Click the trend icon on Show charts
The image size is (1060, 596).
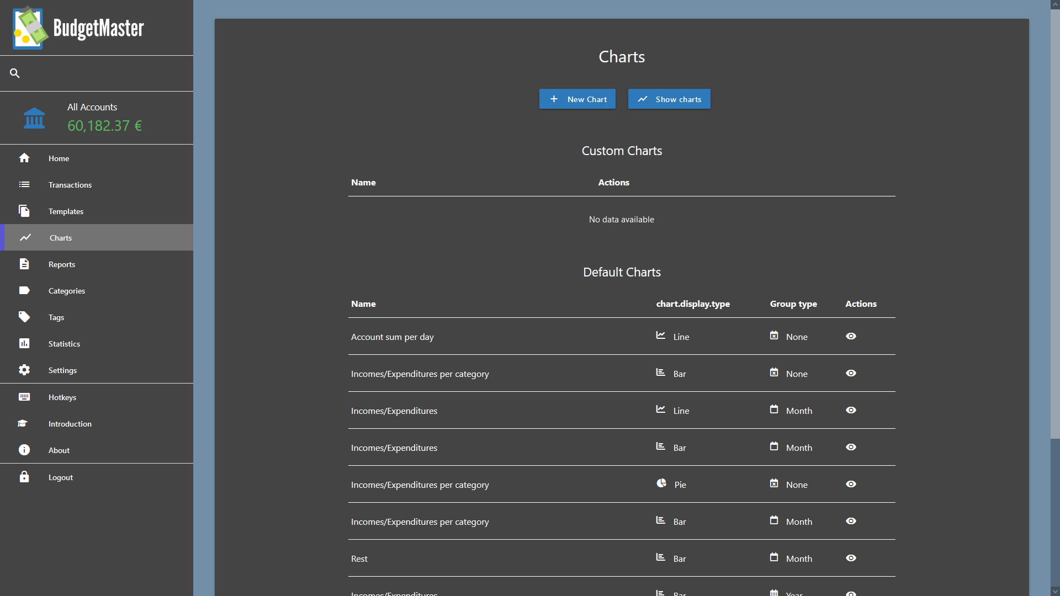(643, 99)
